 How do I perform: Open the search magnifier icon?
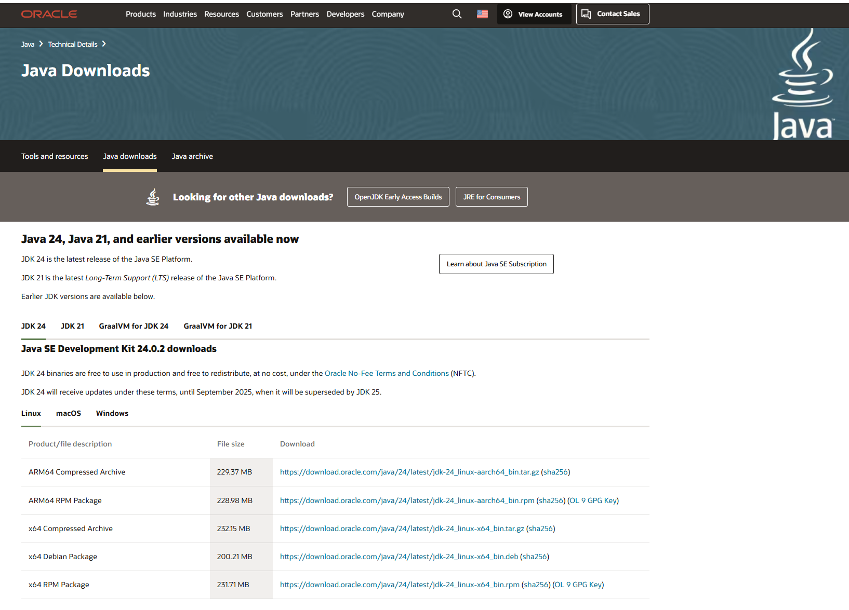click(457, 14)
